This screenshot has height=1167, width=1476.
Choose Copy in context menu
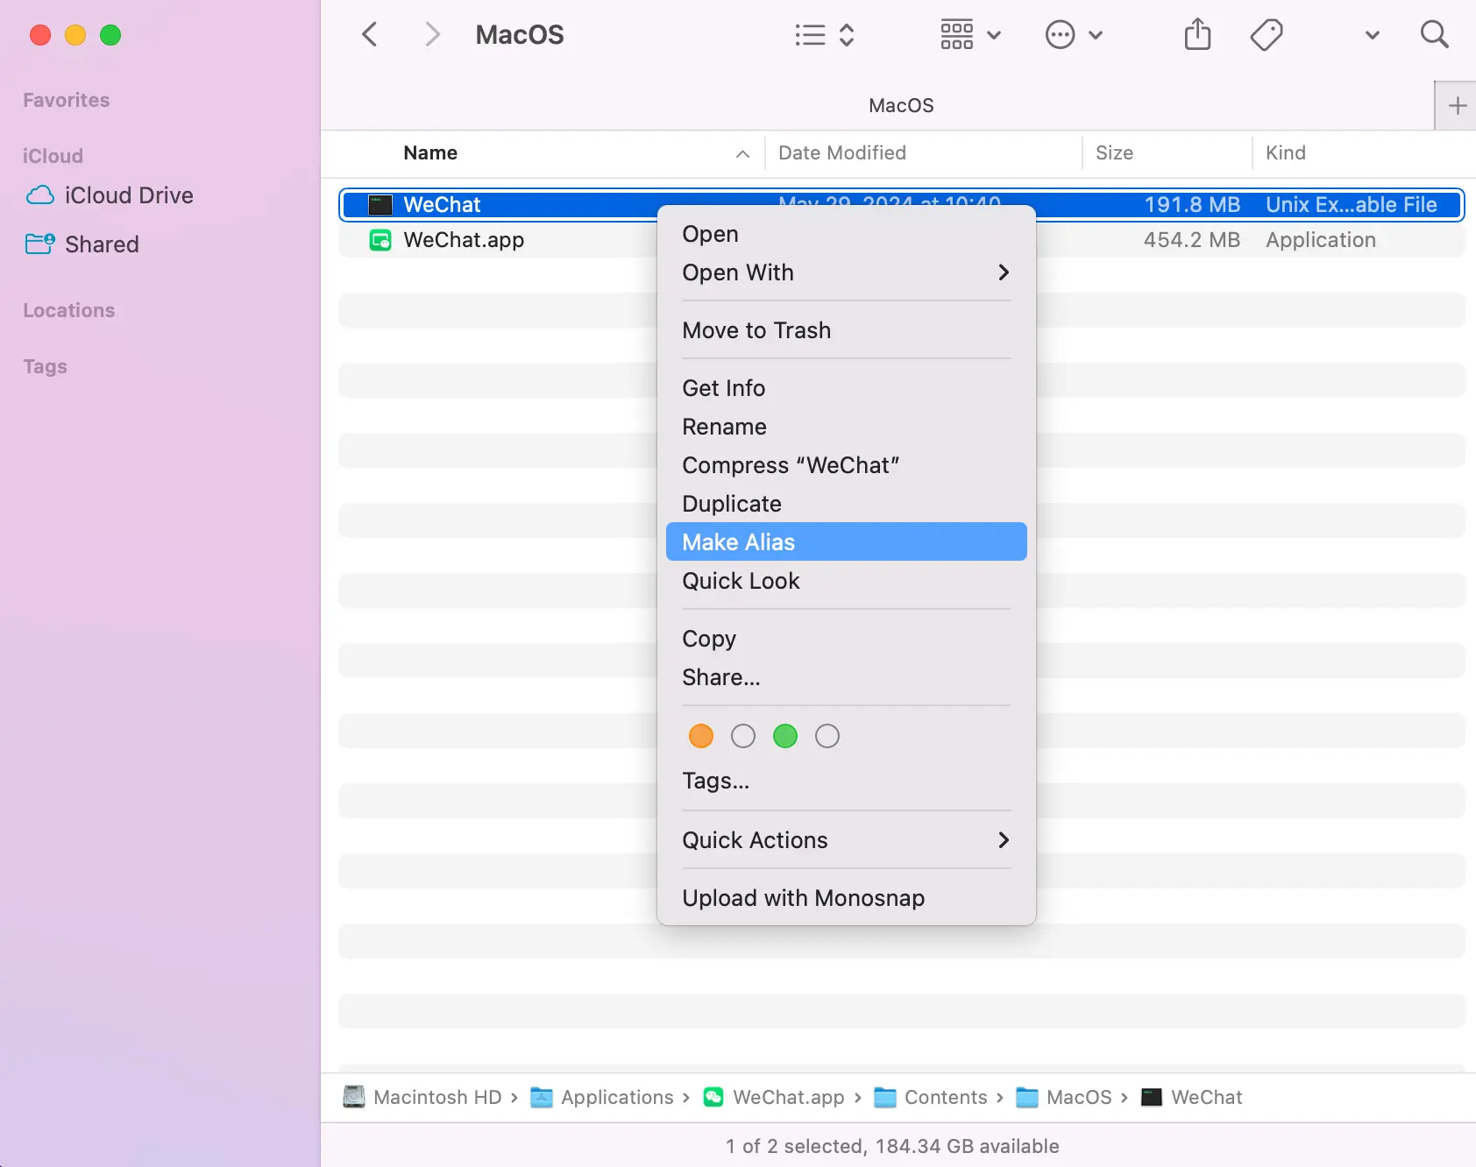tap(847, 639)
